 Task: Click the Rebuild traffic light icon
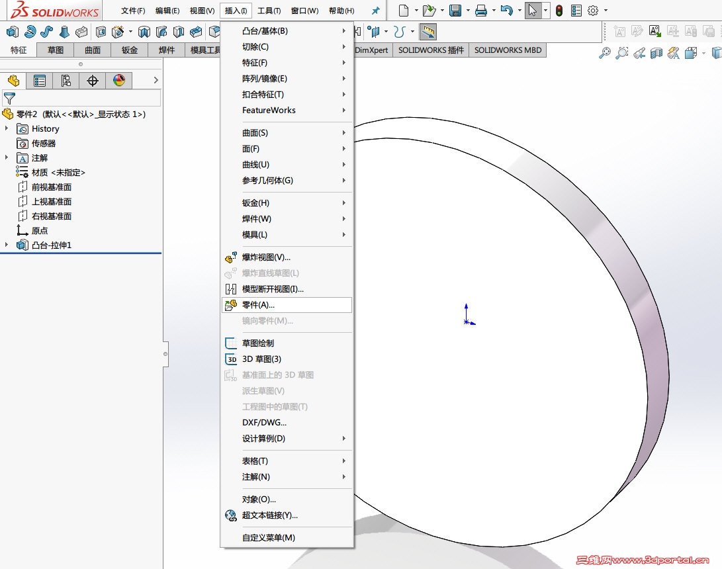[x=559, y=10]
